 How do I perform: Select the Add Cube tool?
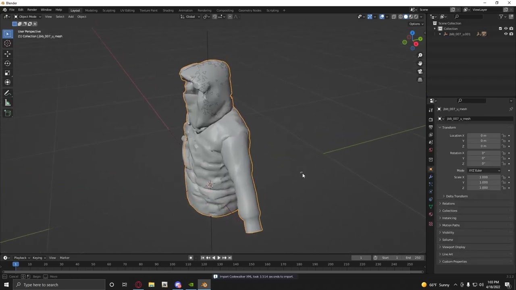coord(7,113)
